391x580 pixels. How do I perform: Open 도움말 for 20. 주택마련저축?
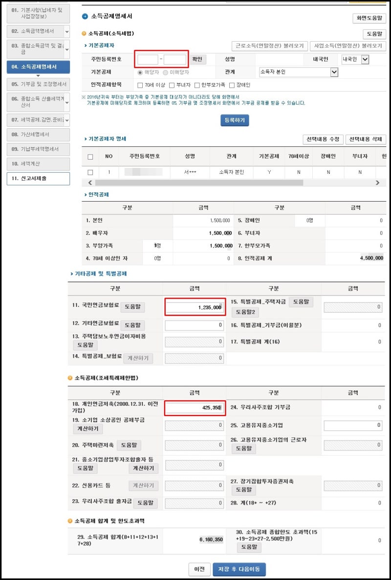coord(129,446)
